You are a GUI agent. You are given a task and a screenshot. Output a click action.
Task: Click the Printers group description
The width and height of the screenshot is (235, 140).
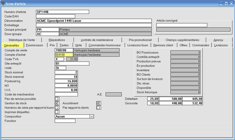tap(106, 30)
